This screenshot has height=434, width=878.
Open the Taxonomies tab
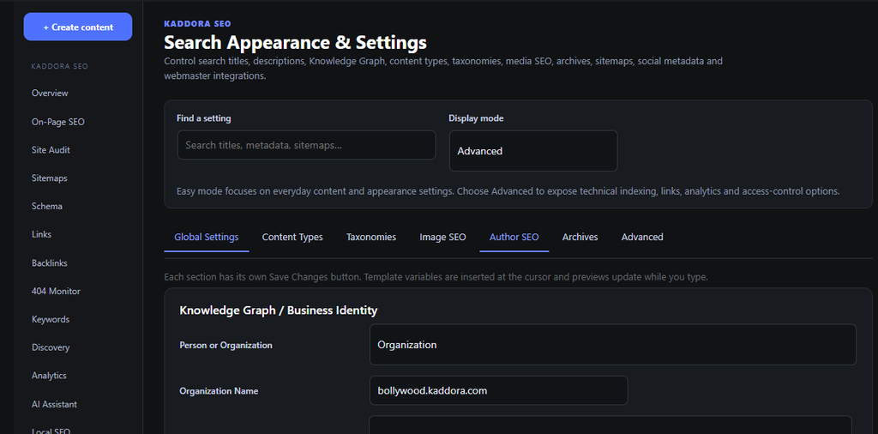pos(371,237)
